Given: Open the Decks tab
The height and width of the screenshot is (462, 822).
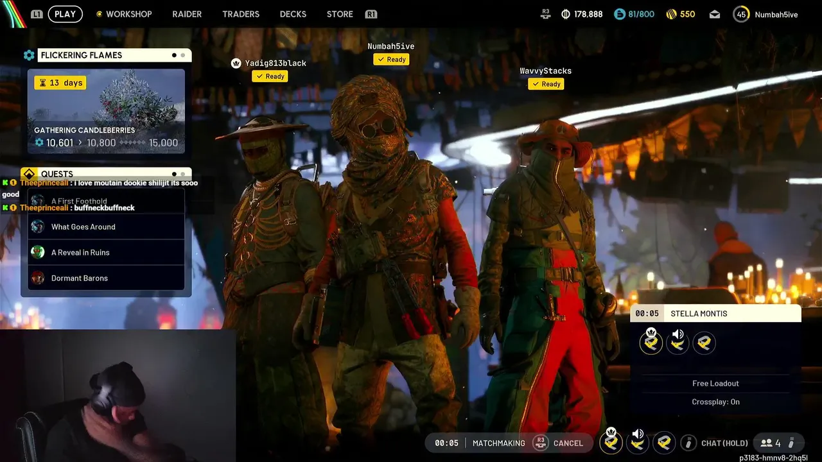Looking at the screenshot, I should pyautogui.click(x=293, y=14).
